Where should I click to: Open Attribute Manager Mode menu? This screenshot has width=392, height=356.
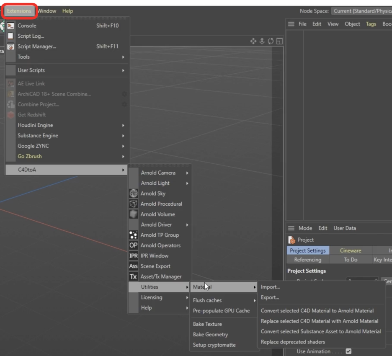[305, 228]
